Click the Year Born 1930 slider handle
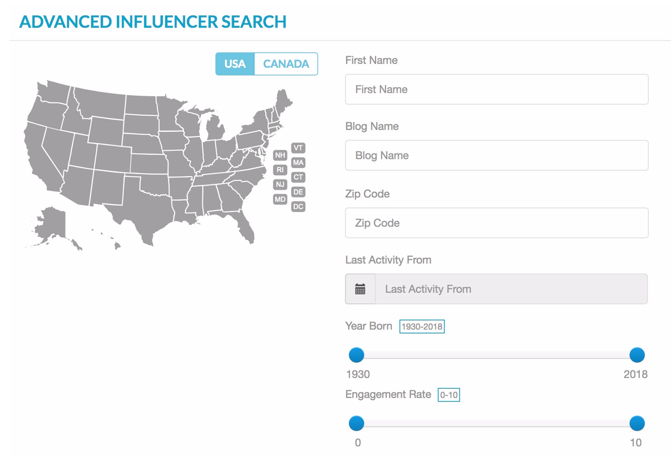 point(357,355)
